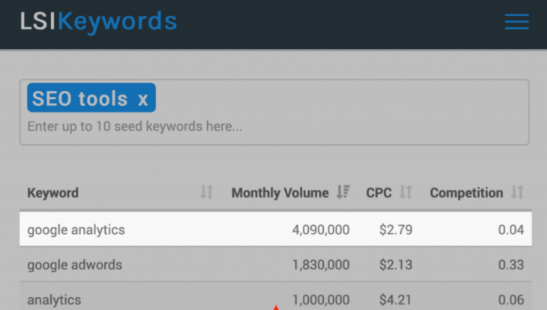547x310 pixels.
Task: Click the 1,830,000 volume value
Action: 321,265
